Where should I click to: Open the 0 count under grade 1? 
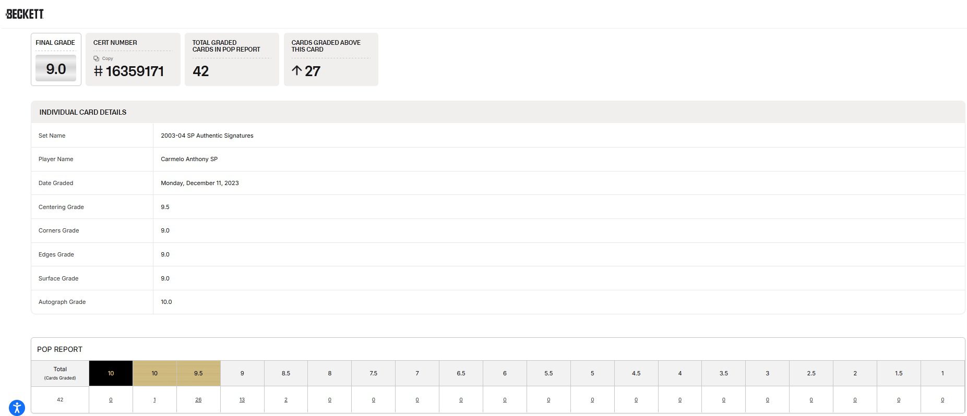click(942, 400)
